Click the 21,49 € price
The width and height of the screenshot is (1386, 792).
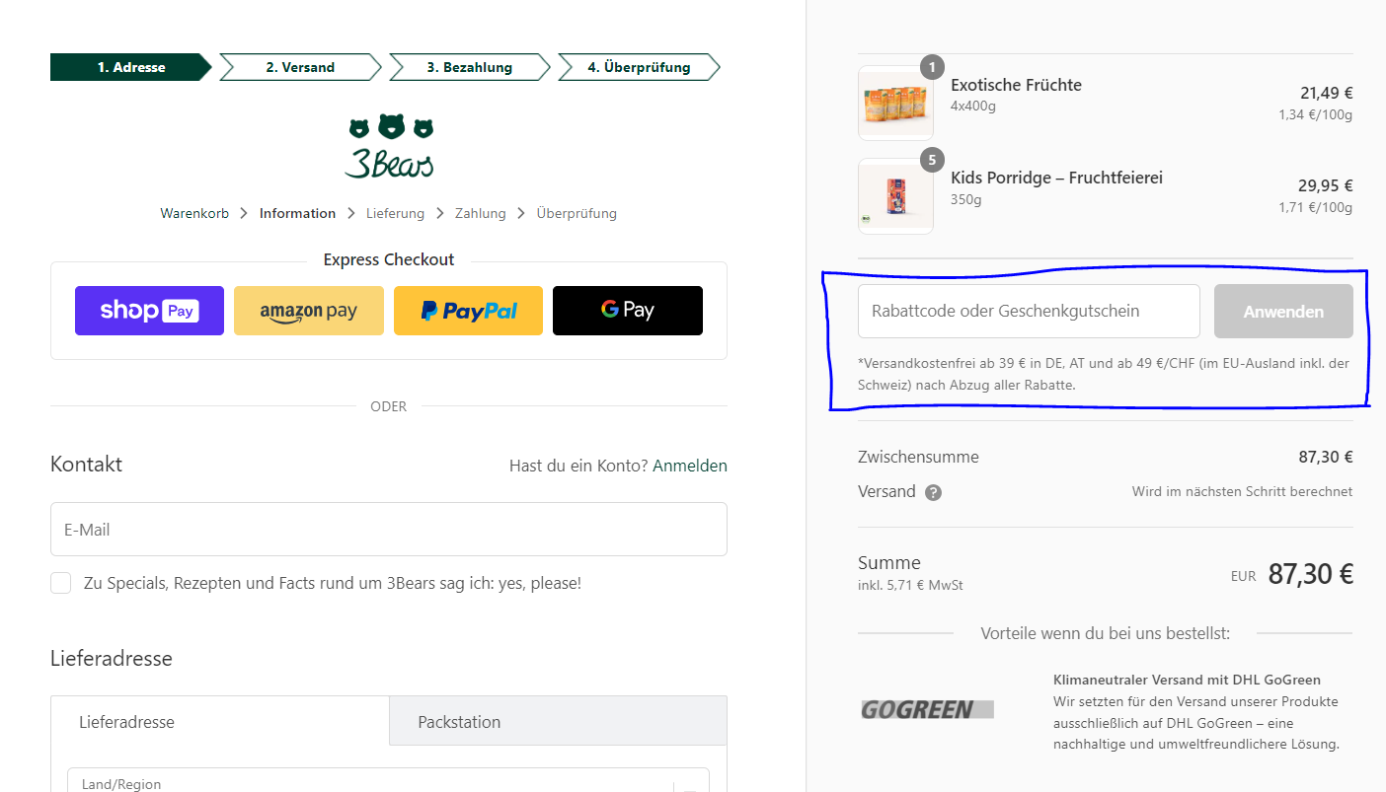tap(1326, 93)
